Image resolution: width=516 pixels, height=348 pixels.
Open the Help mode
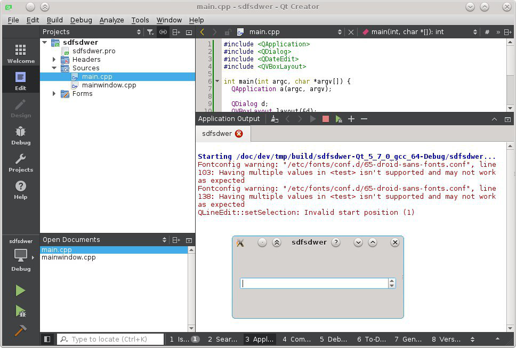[x=20, y=190]
